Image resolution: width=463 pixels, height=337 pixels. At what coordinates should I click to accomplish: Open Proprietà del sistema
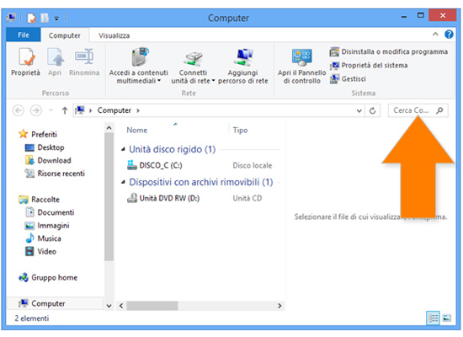[369, 66]
